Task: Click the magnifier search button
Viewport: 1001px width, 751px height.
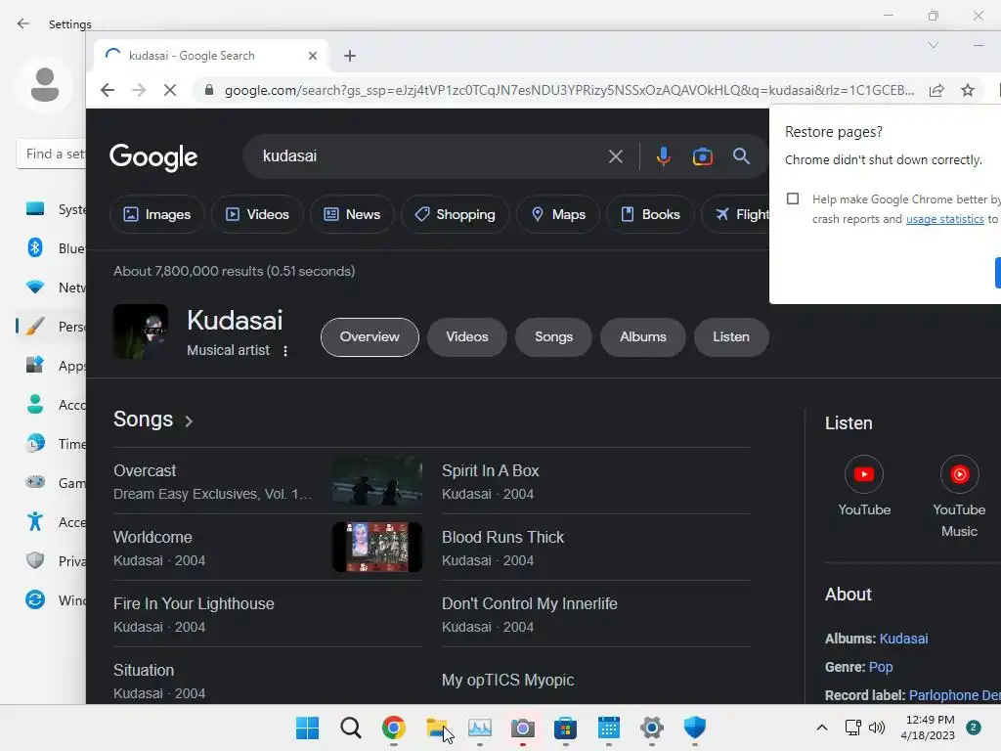Action: point(741,155)
